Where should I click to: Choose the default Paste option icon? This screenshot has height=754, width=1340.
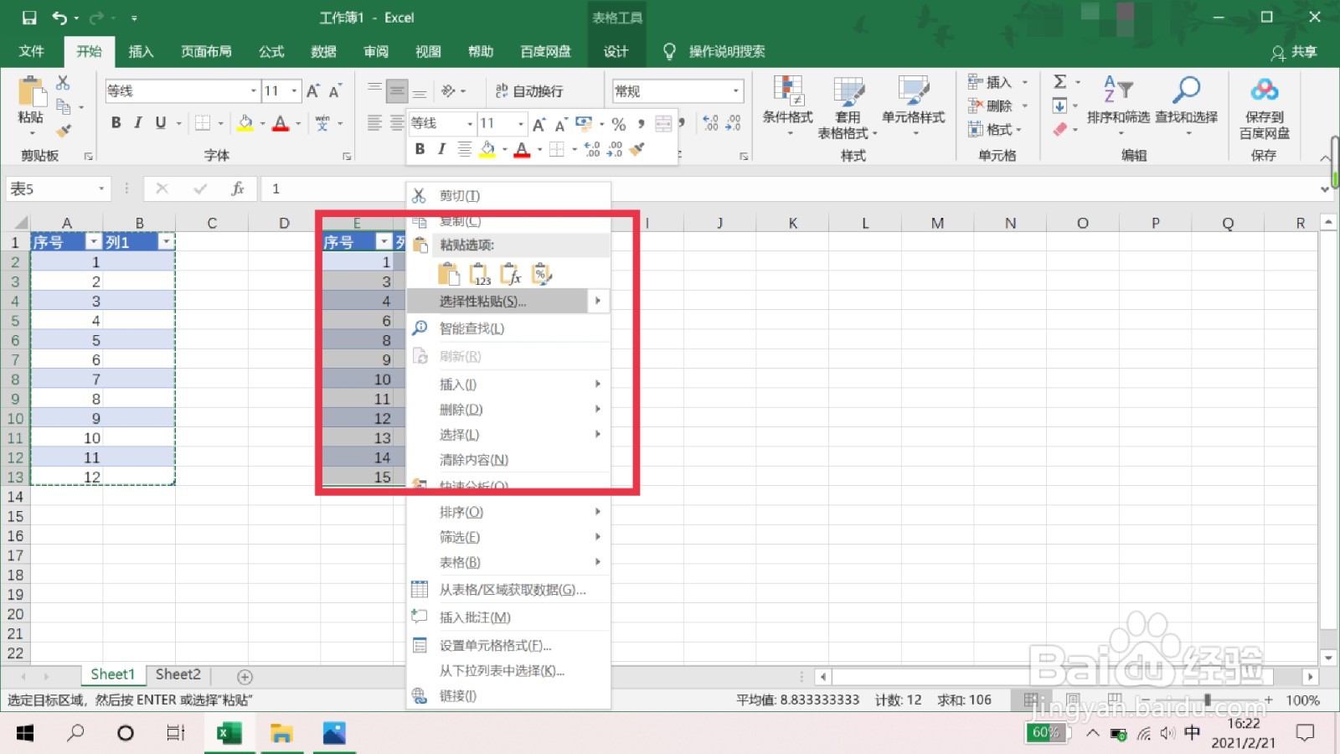[449, 274]
